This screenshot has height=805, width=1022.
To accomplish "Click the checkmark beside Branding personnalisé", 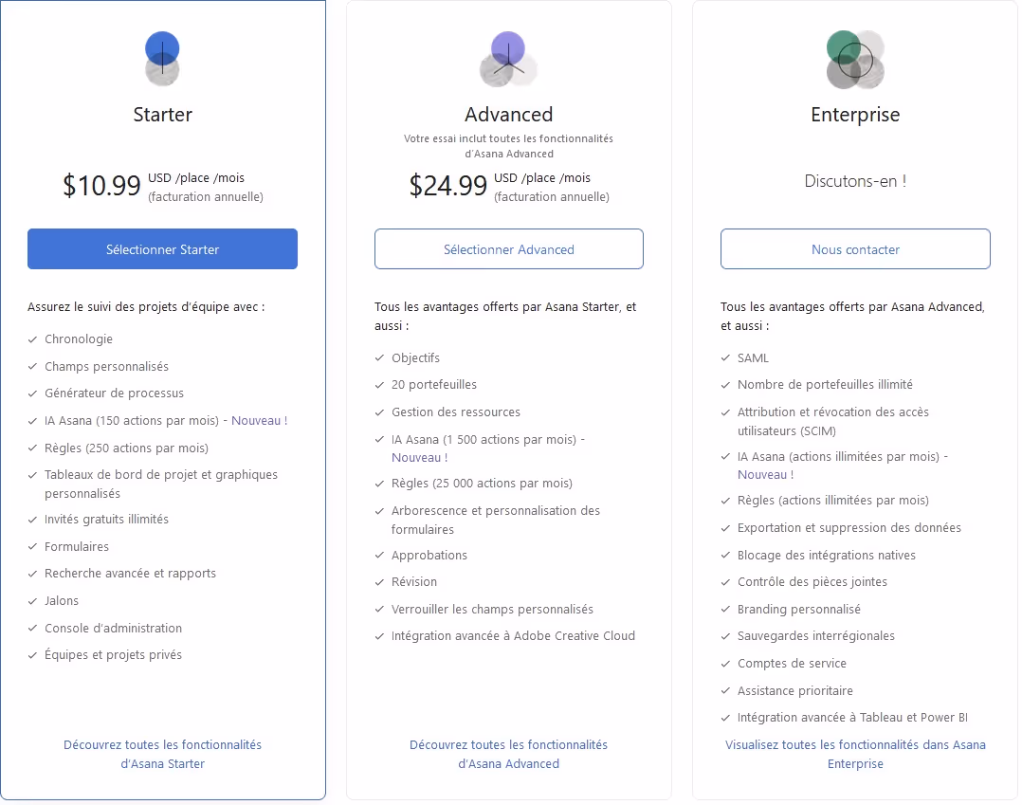I will [726, 610].
